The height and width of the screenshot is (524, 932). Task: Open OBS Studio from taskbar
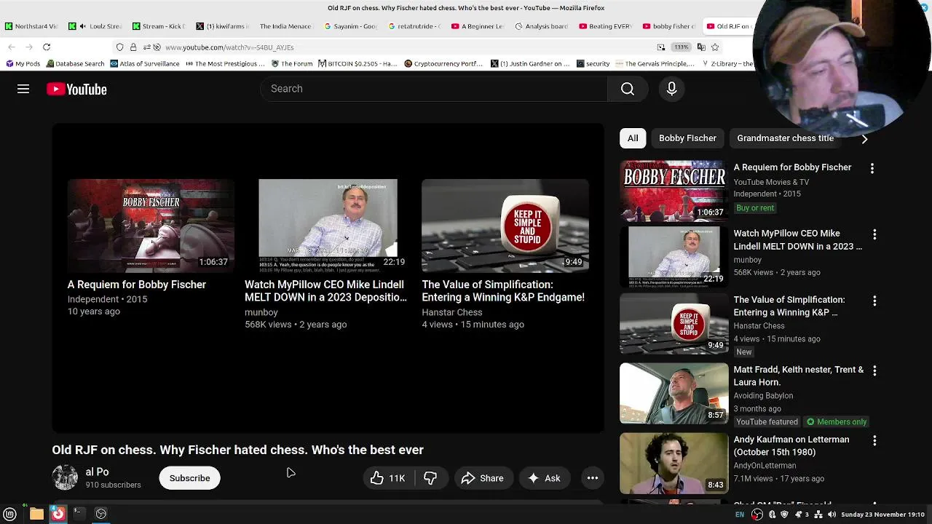point(101,514)
